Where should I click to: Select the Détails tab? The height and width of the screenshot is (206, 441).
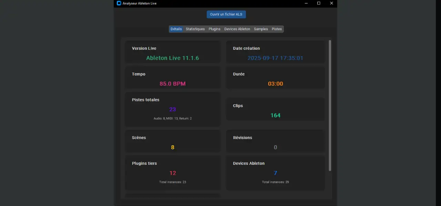tap(176, 29)
